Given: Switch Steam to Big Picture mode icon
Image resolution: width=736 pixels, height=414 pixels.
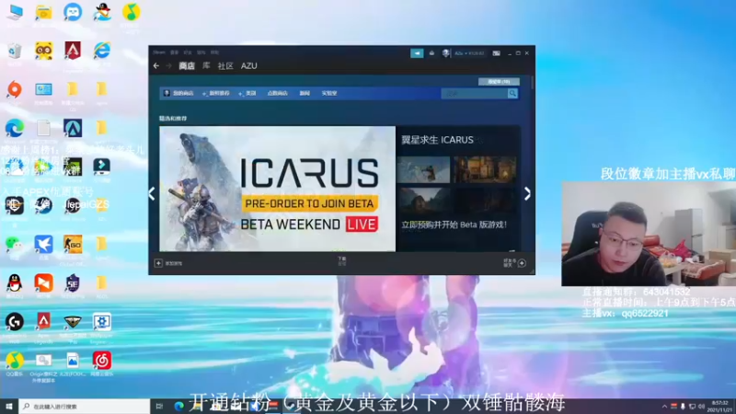Looking at the screenshot, I should pos(496,53).
